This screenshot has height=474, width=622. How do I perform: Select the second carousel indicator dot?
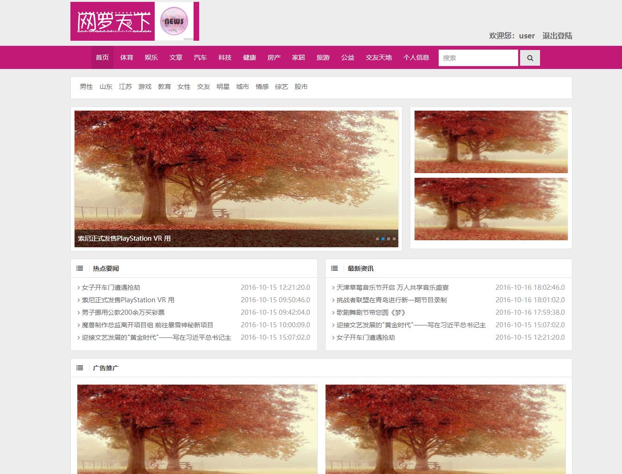(383, 239)
